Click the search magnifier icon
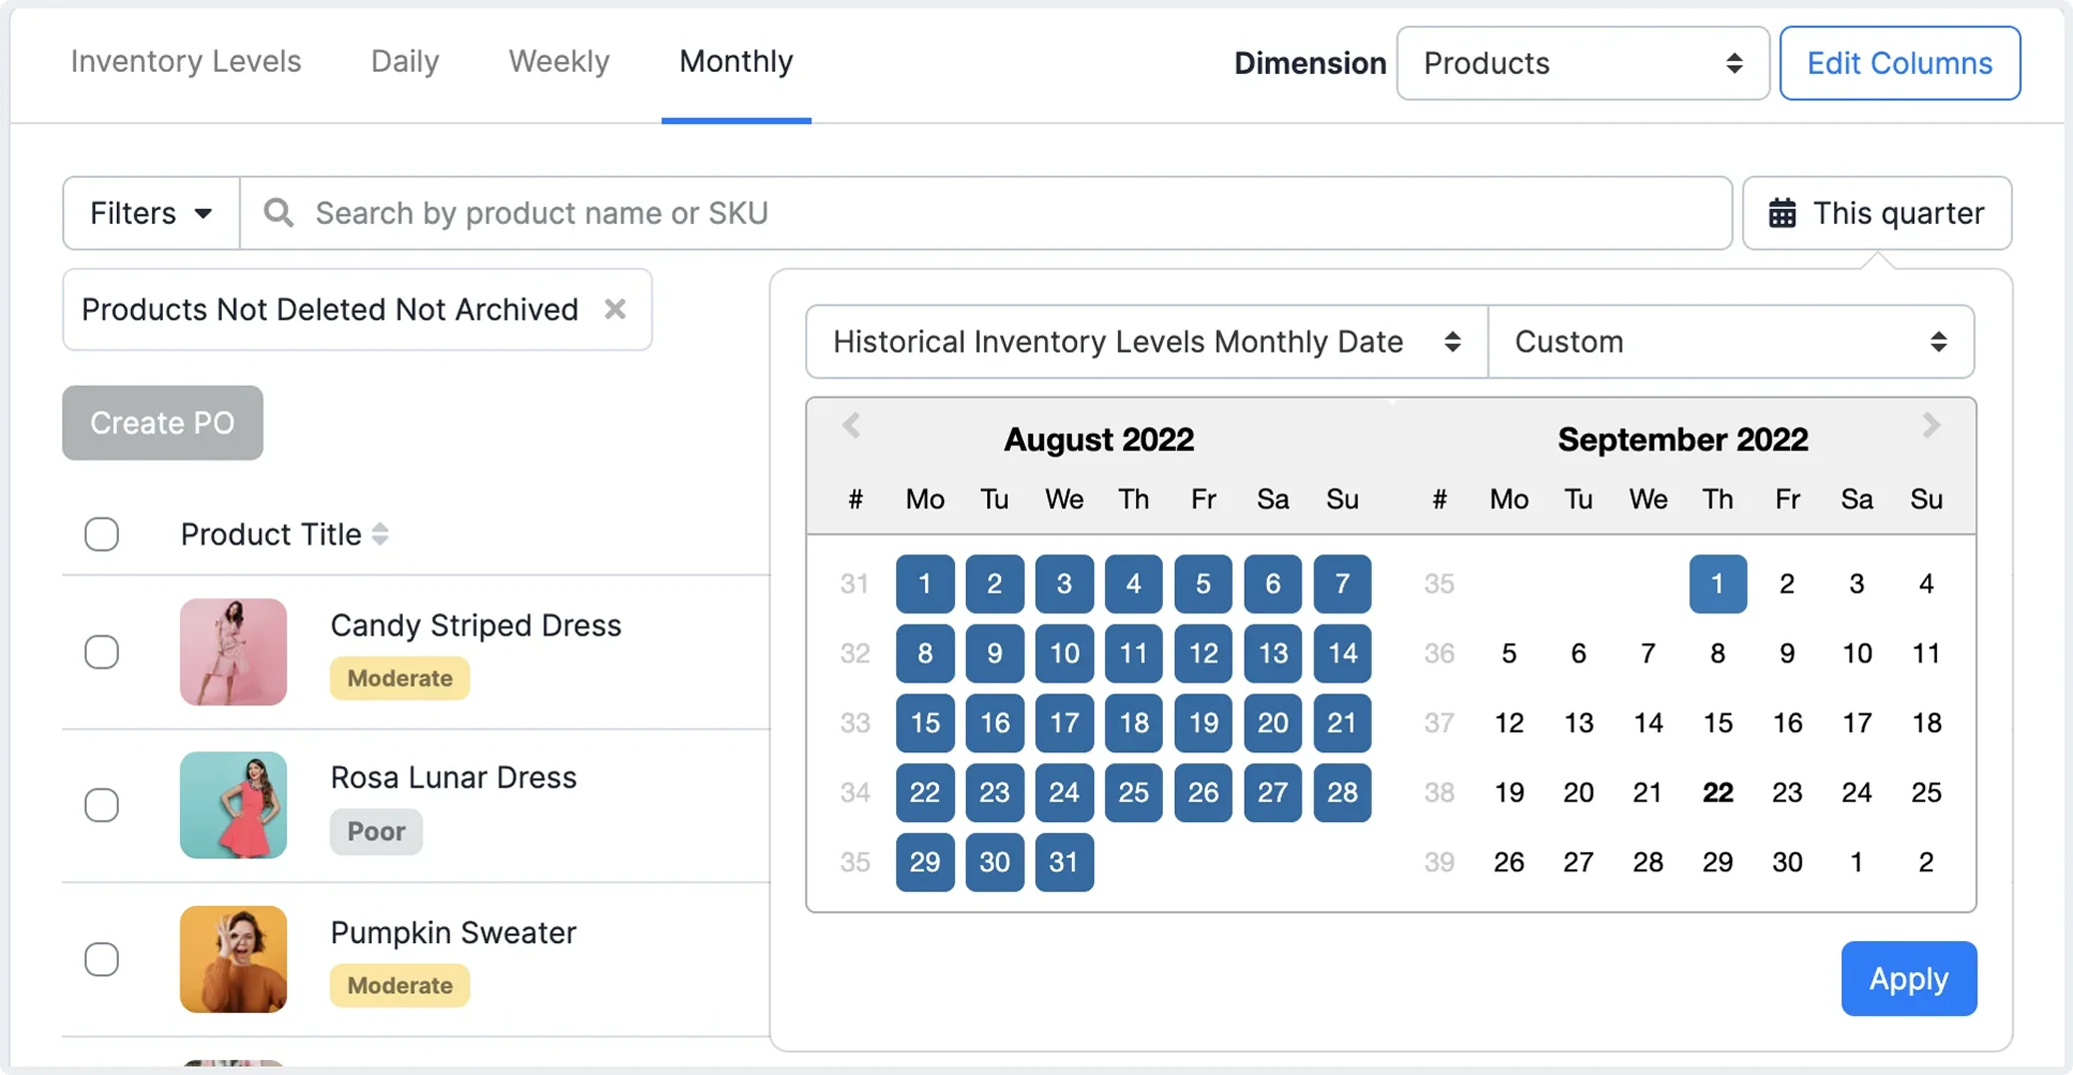 [279, 213]
